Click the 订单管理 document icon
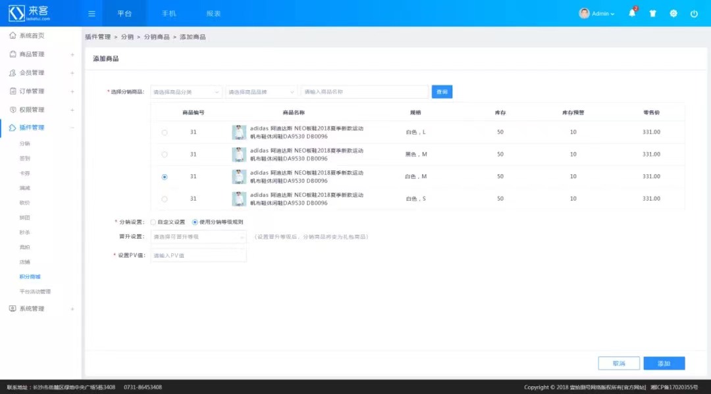Viewport: 711px width, 394px height. pos(13,91)
